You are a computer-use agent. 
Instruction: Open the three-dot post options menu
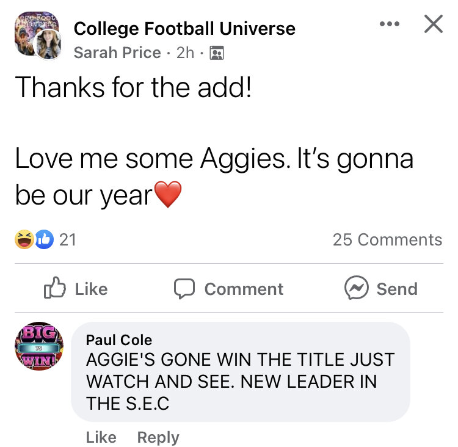[389, 24]
